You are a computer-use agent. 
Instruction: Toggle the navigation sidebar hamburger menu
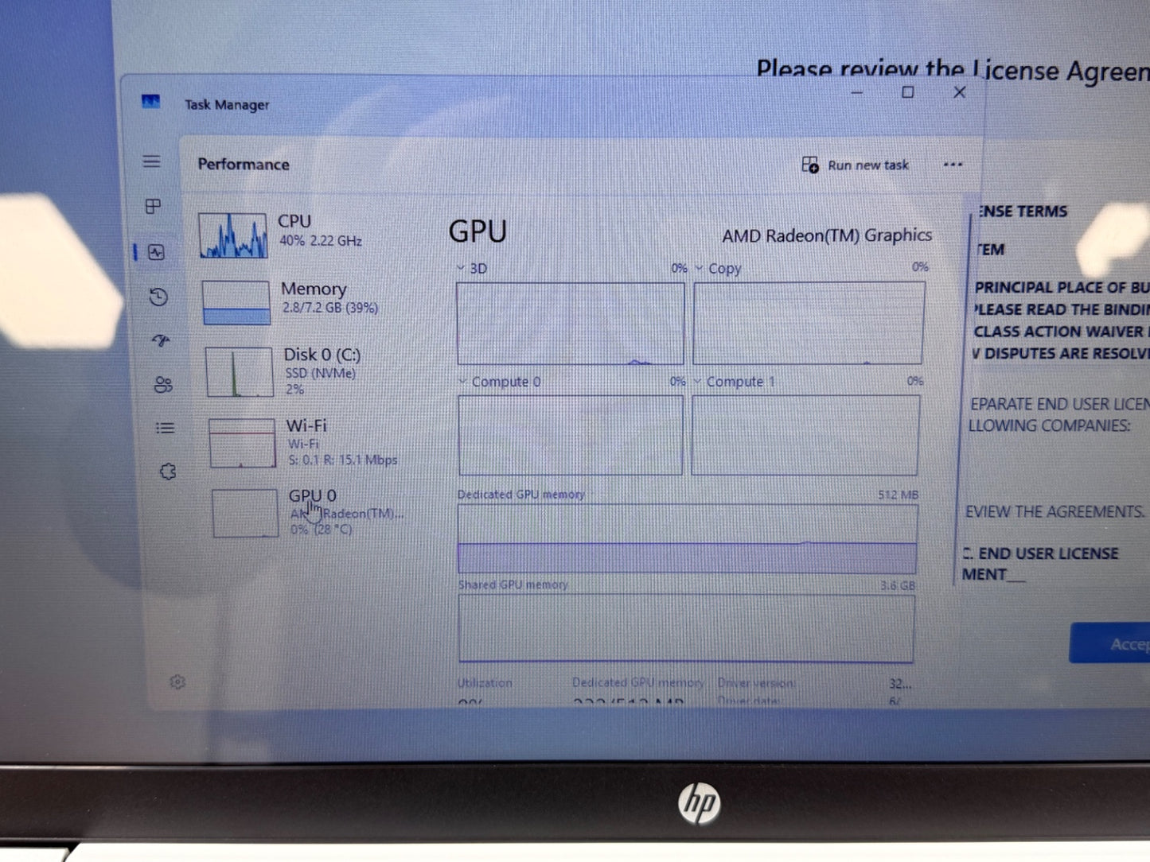[x=151, y=161]
